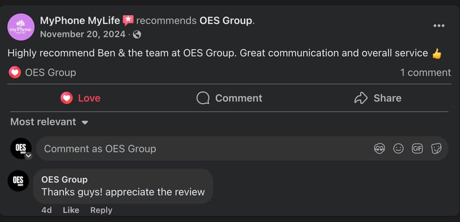Click the Comment button under the post
Viewport: 460px width, 222px height.
pyautogui.click(x=229, y=98)
